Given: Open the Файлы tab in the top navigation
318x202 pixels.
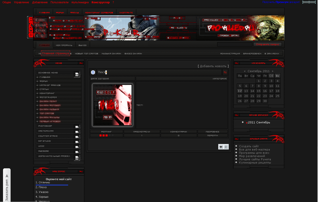Looking at the screenshot, I should (74, 13).
